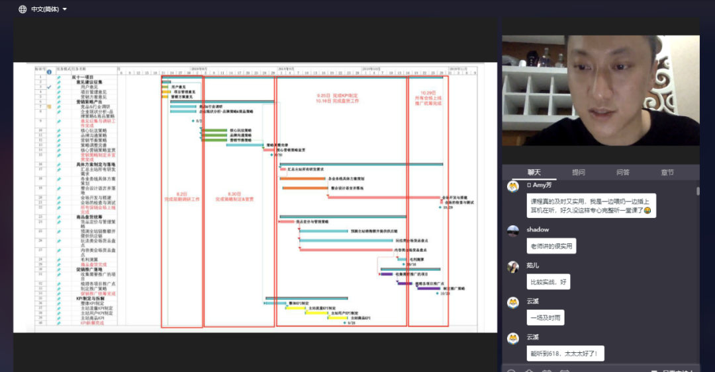The height and width of the screenshot is (372, 715).
Task: Click the message 课程真的及时又实用
Action: [x=591, y=205]
